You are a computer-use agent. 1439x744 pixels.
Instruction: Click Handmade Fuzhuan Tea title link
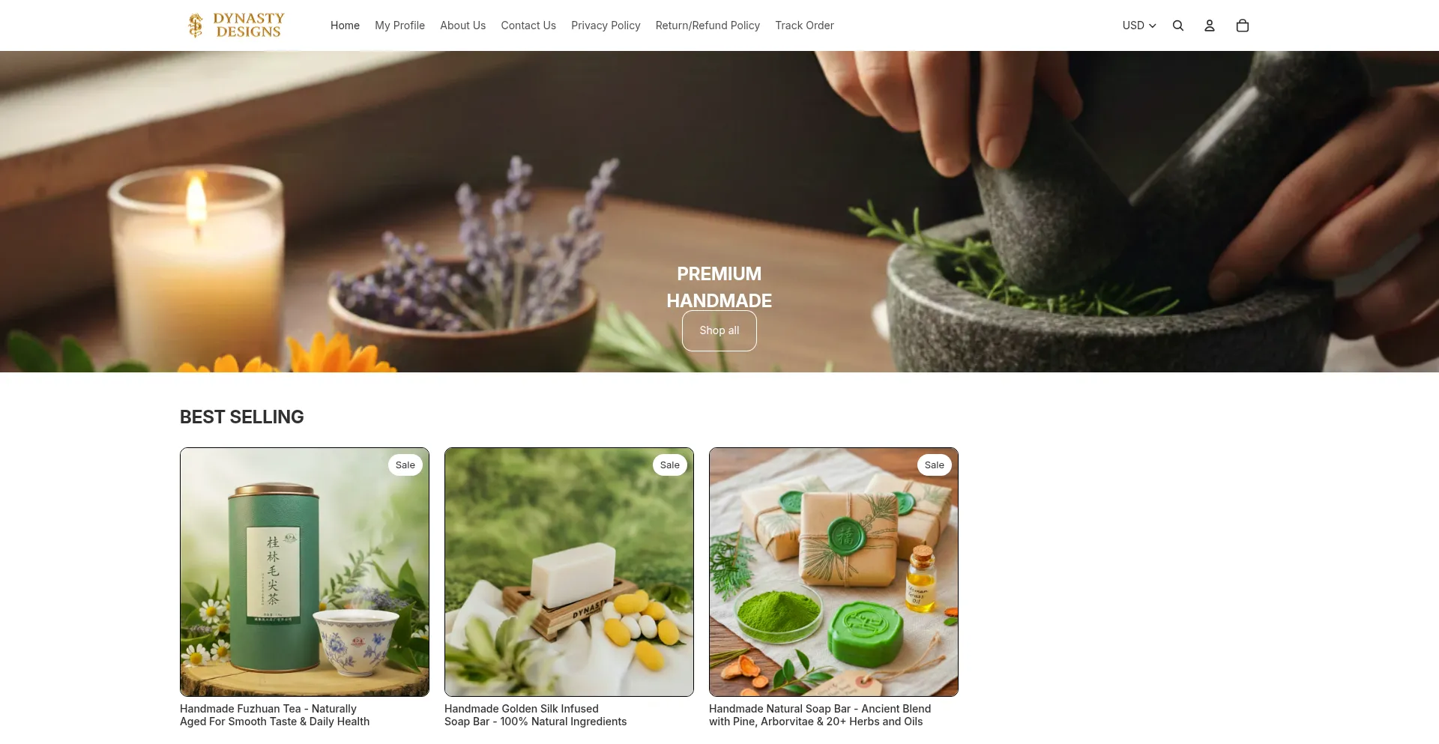click(x=274, y=715)
